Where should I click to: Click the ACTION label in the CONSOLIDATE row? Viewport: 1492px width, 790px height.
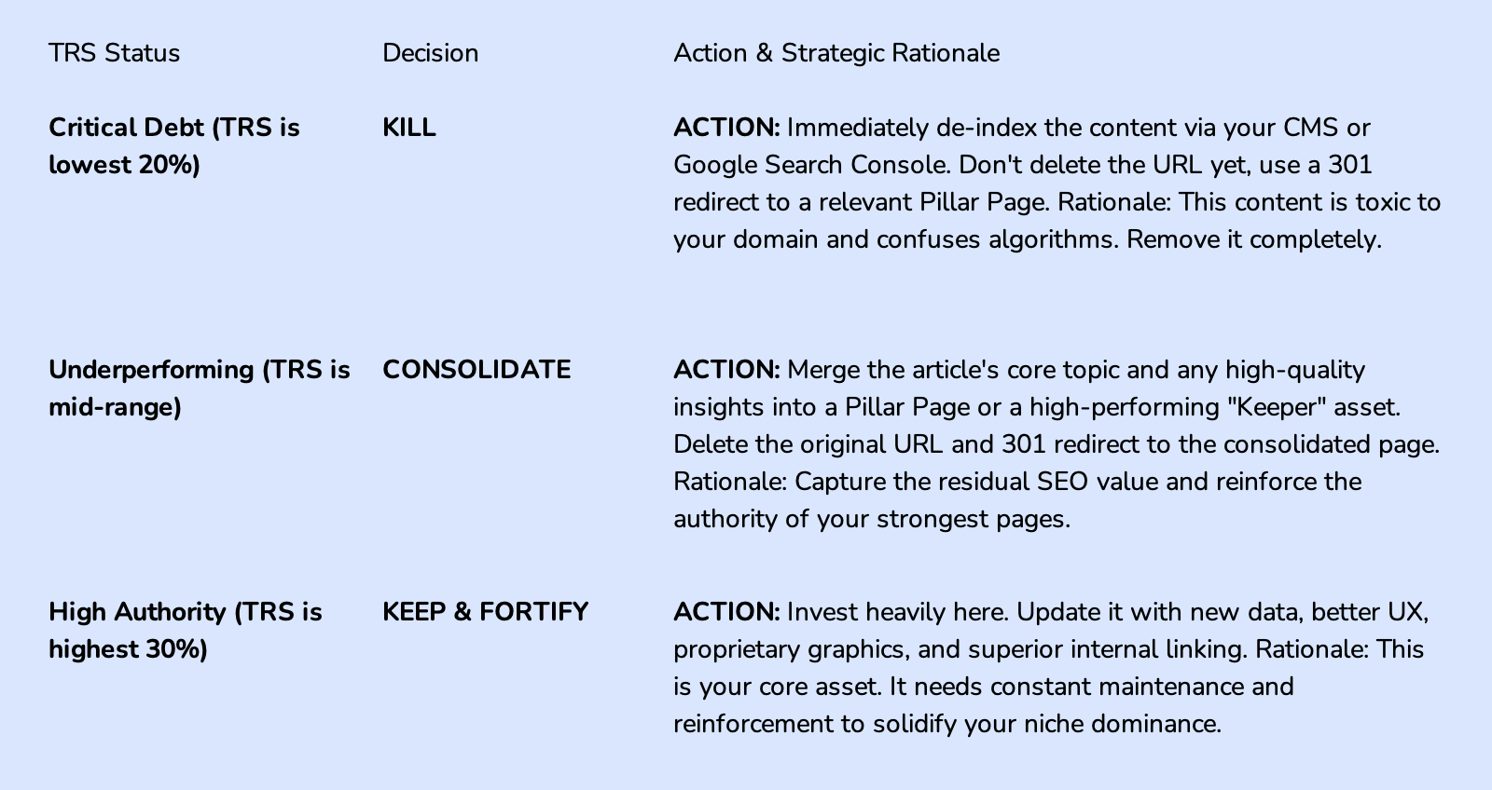click(726, 370)
